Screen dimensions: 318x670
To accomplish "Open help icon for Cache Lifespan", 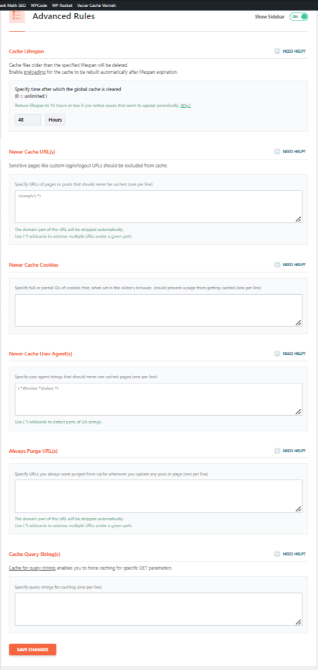I will [x=276, y=51].
